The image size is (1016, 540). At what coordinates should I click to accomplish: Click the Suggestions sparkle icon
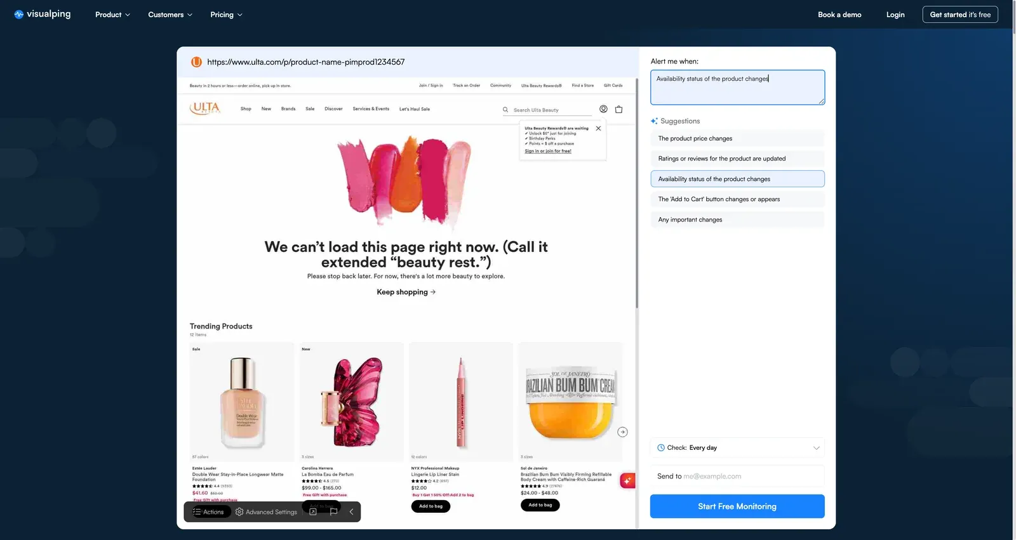click(654, 121)
